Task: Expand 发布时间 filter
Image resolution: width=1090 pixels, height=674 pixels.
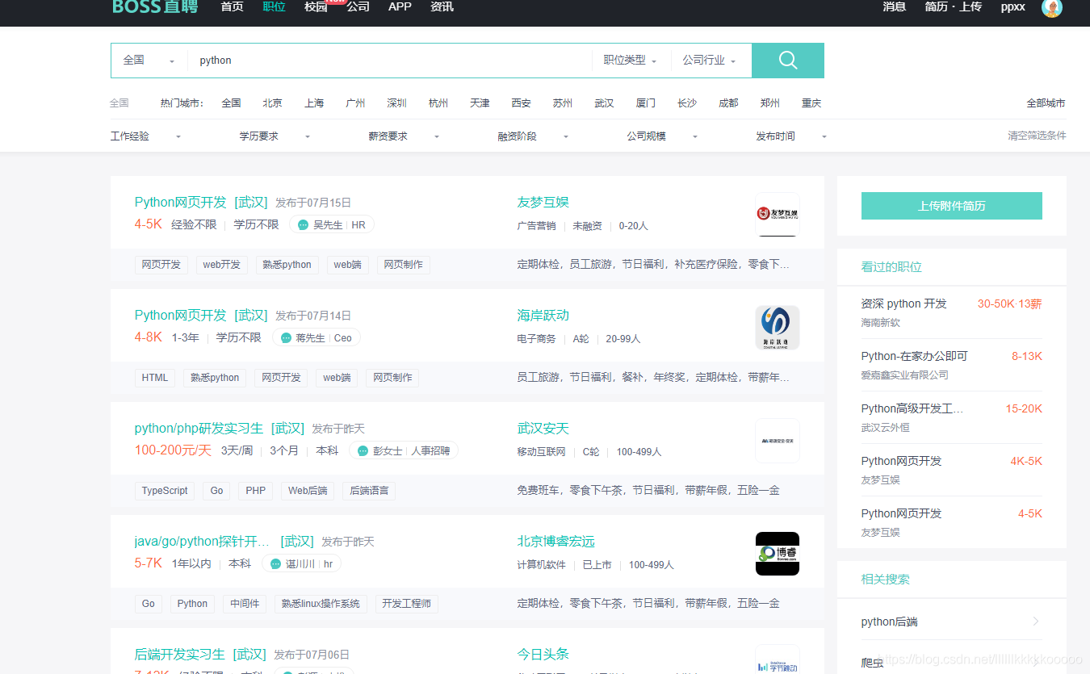Action: [792, 136]
